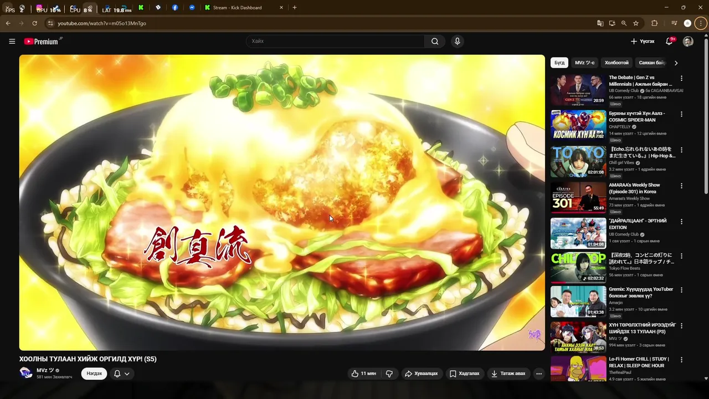This screenshot has height=399, width=709.
Task: Select the MVz ツ-с filter chip
Action: (x=584, y=63)
